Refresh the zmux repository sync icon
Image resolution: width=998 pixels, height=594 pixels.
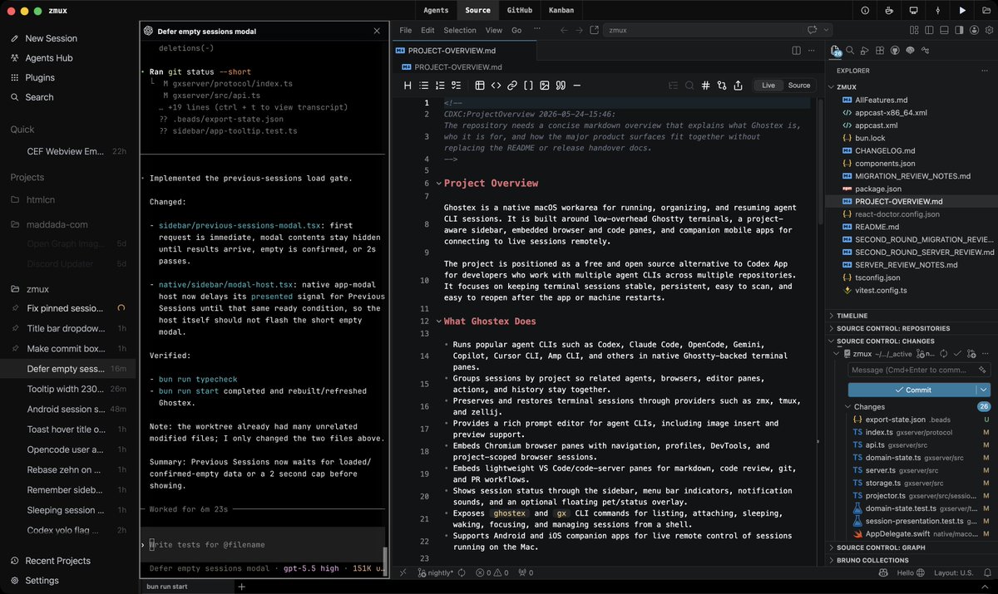(943, 354)
